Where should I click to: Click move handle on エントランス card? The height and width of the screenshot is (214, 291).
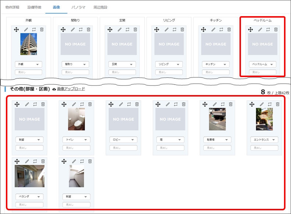coord(252,104)
